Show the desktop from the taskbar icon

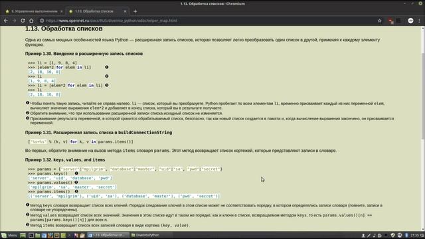[x=23, y=235]
